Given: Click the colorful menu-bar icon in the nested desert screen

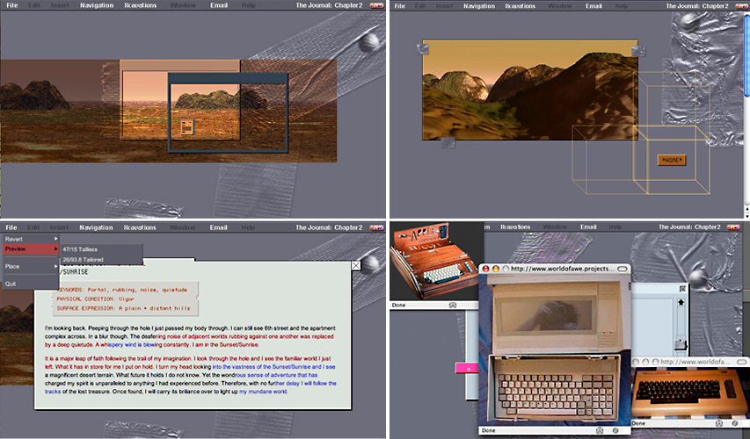Looking at the screenshot, I should coord(376,6).
